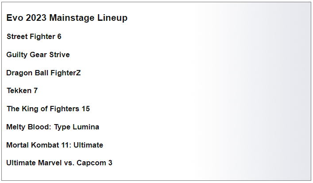
Task: Click the word "Strive" in the list
Action: 59,55
